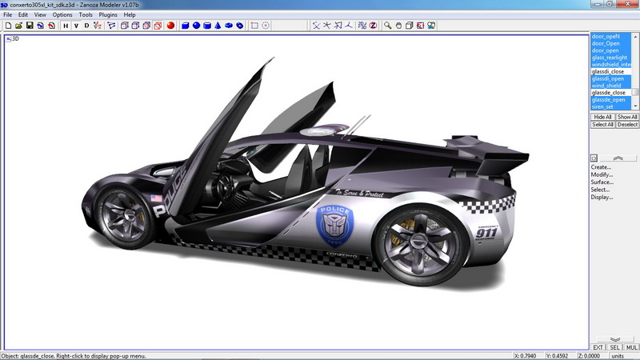Choose the circular selection tool
The height and width of the screenshot is (360, 640).
click(266, 26)
